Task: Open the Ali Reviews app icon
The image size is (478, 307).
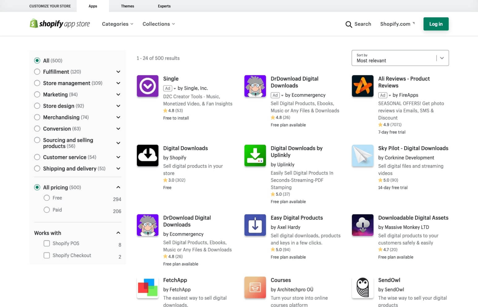Action: [363, 86]
